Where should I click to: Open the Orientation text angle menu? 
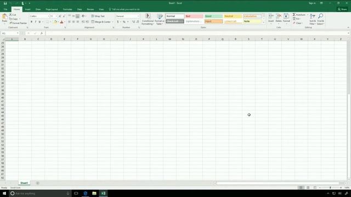[x=84, y=16]
